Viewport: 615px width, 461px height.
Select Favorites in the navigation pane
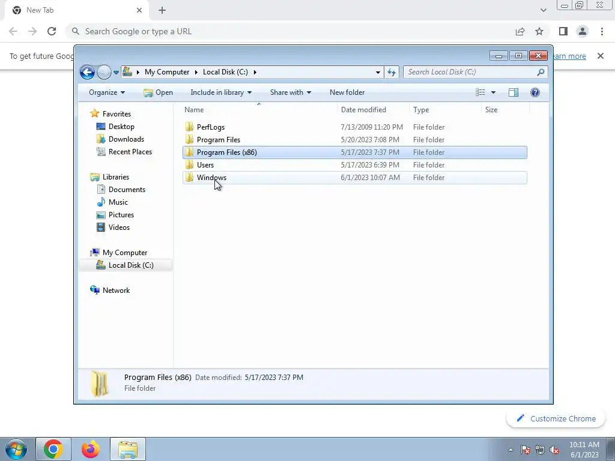pos(117,113)
